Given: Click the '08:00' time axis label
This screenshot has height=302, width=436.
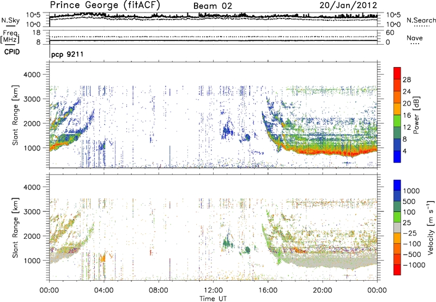Looking at the screenshot, I should coord(159,291).
